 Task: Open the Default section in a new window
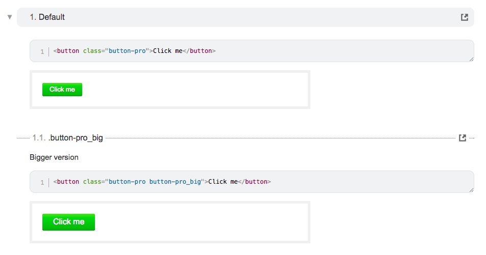[465, 17]
